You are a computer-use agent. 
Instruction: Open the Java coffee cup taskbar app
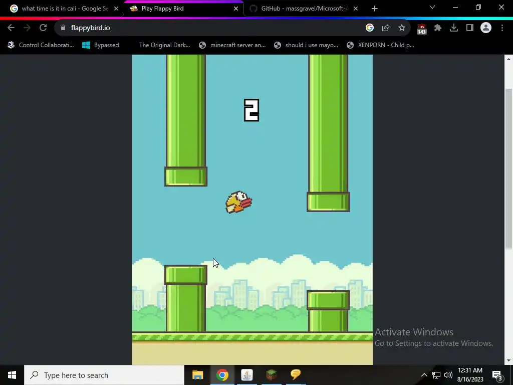pos(246,375)
